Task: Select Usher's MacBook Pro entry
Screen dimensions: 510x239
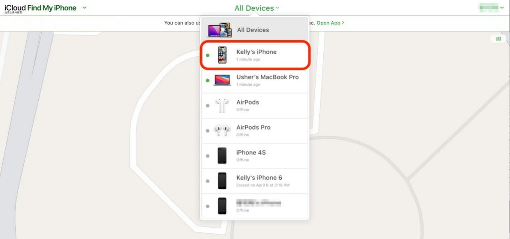Action: 255,80
